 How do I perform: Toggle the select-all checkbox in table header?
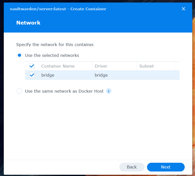(x=32, y=66)
